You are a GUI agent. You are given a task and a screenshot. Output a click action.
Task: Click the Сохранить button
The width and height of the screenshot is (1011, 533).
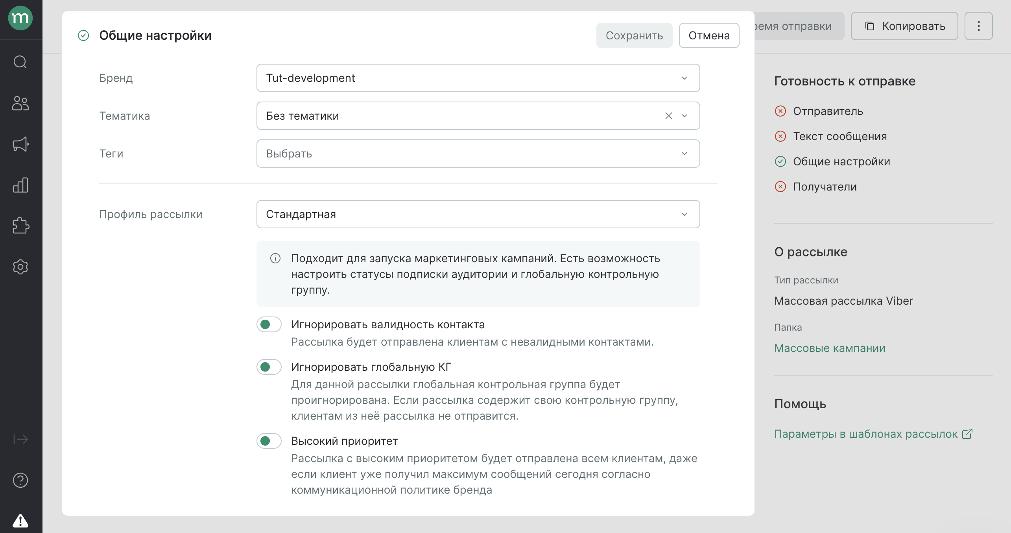(634, 35)
